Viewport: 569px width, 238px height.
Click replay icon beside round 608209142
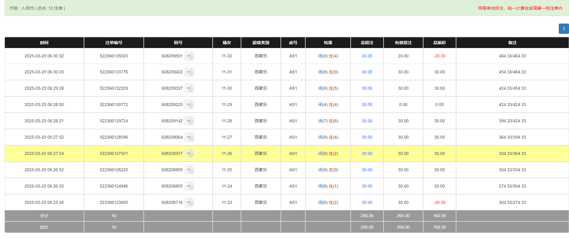189,121
